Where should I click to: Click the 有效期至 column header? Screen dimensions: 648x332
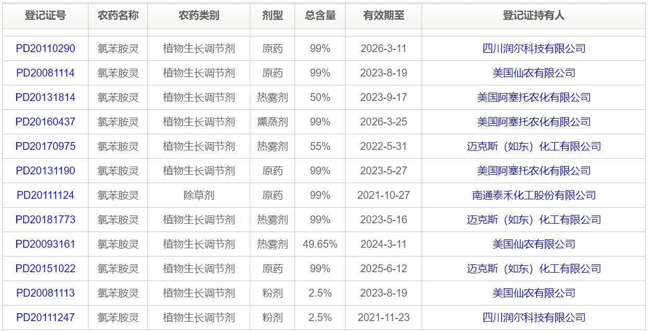(384, 16)
